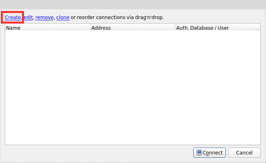The width and height of the screenshot is (266, 163).
Task: Select the clone connection link
Action: (63, 17)
